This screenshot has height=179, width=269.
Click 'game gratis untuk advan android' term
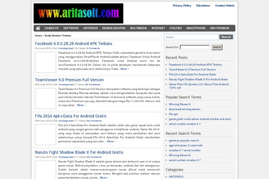[x=200, y=119]
